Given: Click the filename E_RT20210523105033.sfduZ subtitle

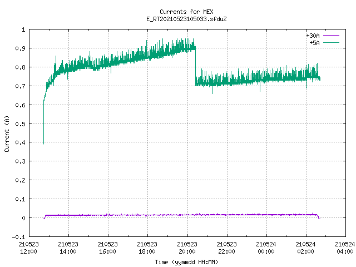Looking at the screenshot, I should (x=186, y=19).
